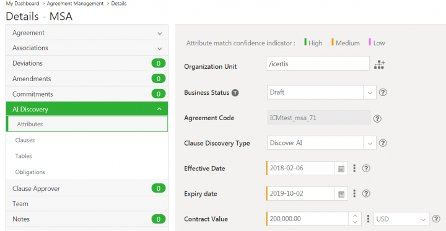The width and height of the screenshot is (446, 231).
Task: Open help for Contract Value currency
Action: tap(436, 219)
